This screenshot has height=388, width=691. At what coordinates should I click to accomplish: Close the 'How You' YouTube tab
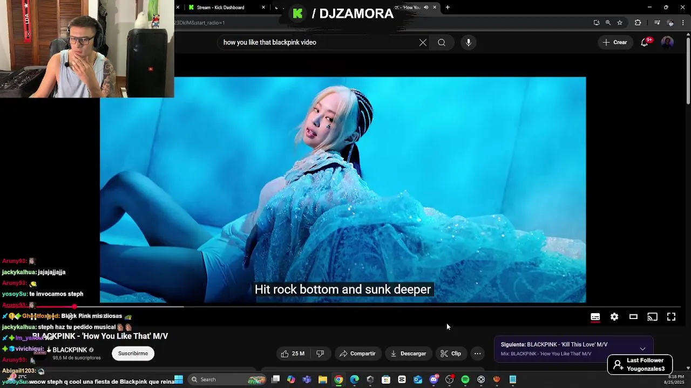click(435, 8)
